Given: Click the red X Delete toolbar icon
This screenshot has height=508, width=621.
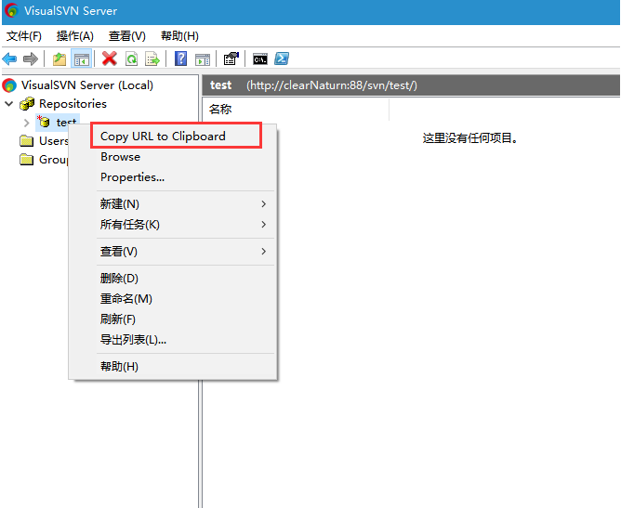Looking at the screenshot, I should pyautogui.click(x=110, y=59).
